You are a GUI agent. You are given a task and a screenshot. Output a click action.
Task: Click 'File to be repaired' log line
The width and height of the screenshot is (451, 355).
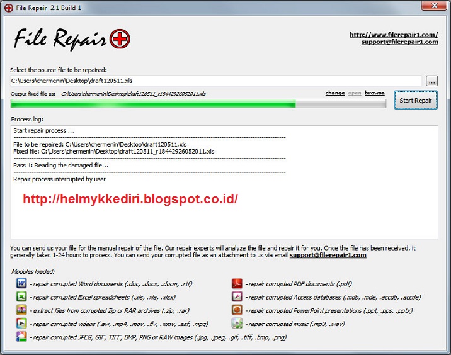[100, 144]
